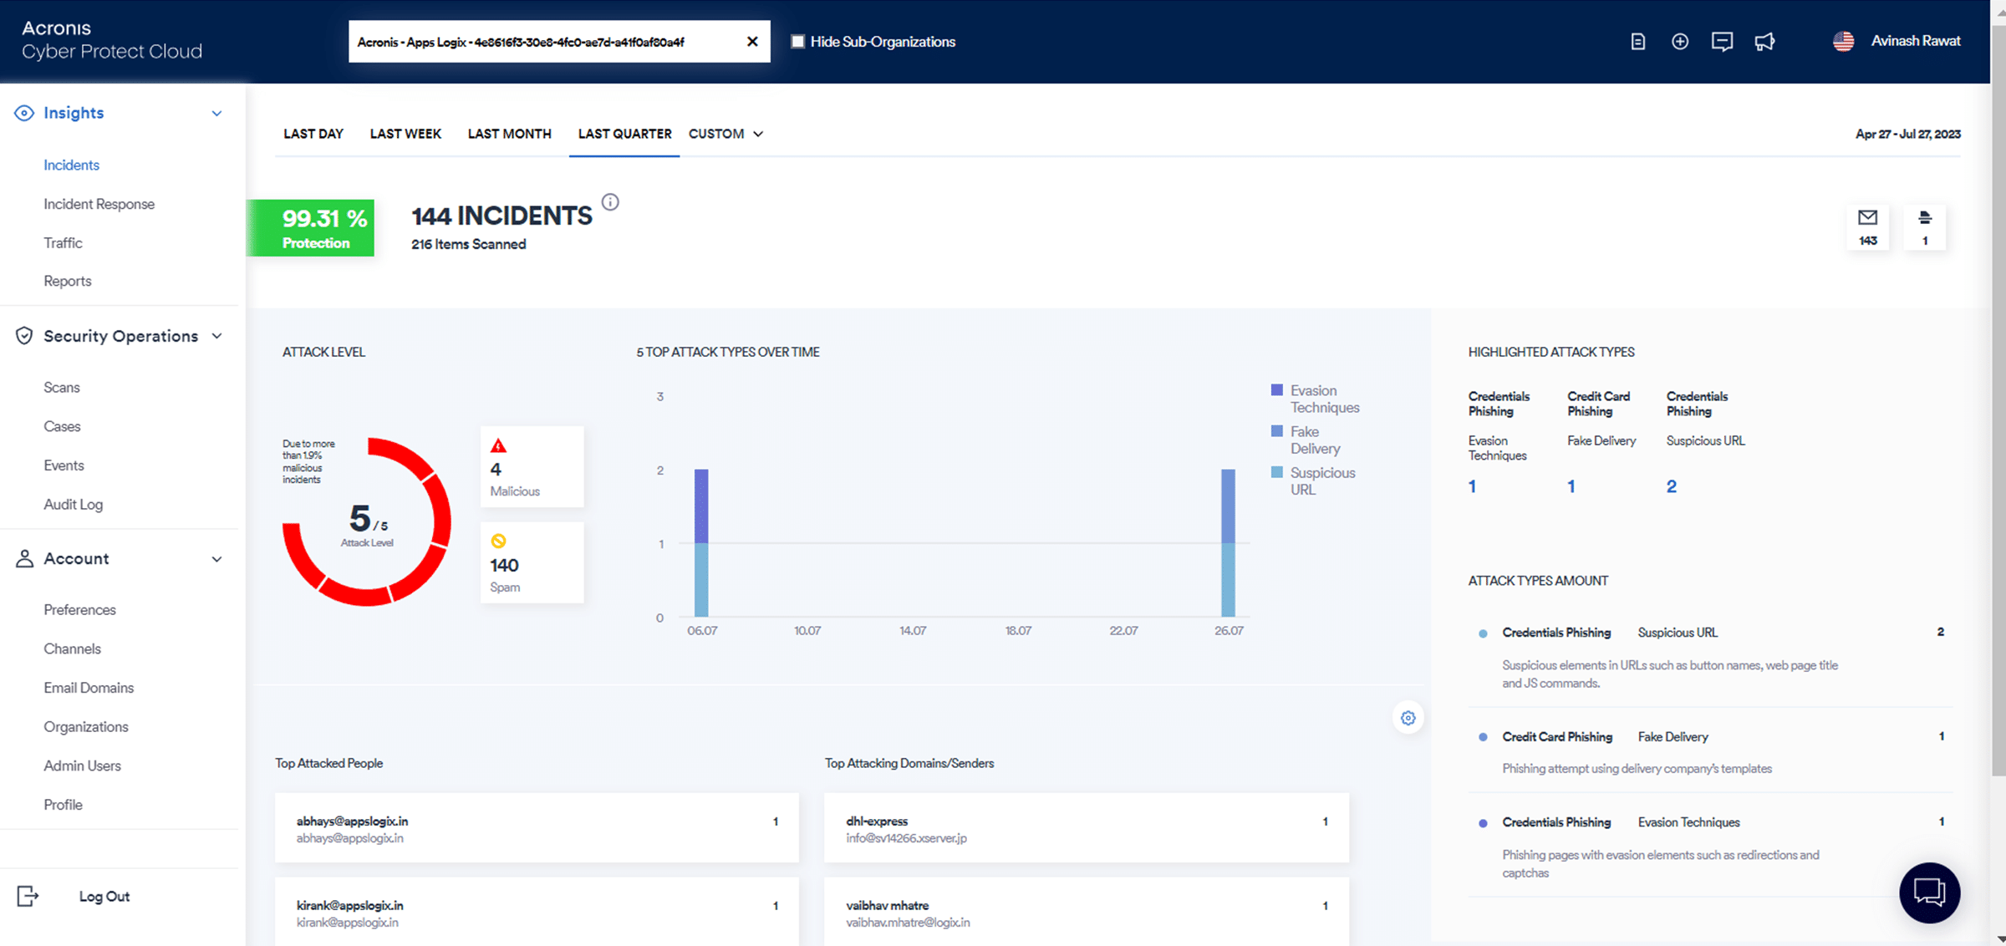Screen dimensions: 2006x946
Task: Open the widget settings gear icon
Action: [1408, 718]
